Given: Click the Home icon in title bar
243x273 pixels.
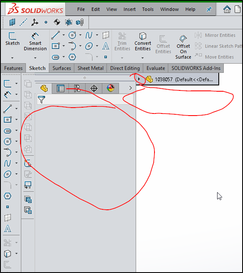Looking at the screenshot, I should point(227,9).
